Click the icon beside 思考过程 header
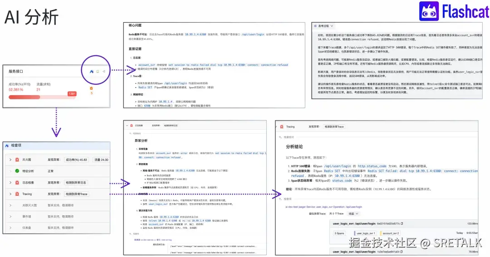 (316, 26)
